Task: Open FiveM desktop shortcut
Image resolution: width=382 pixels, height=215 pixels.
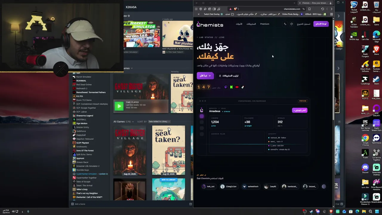Action: click(x=365, y=154)
